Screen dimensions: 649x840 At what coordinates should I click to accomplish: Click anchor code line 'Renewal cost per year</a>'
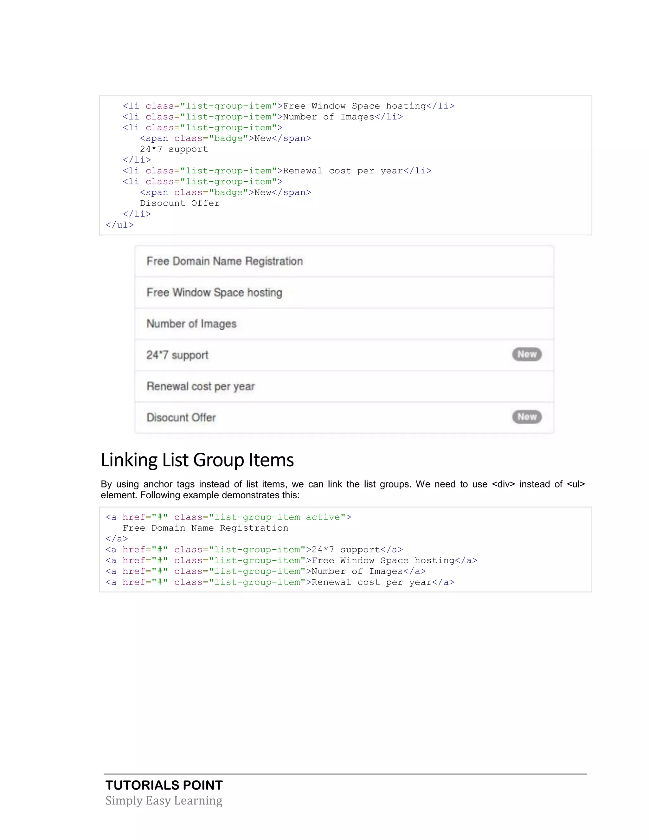[280, 582]
